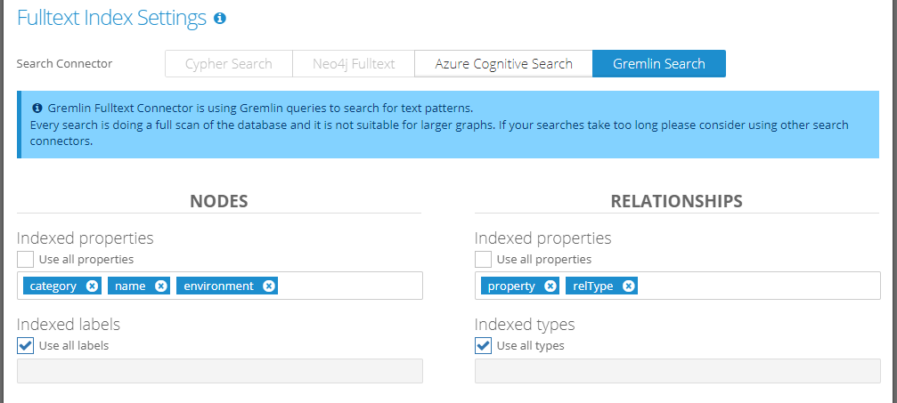Remove the category property tag
Viewport: 897px width, 403px height.
[93, 286]
